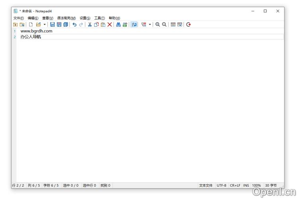The image size is (299, 199).
Task: Click the 选中 0 / 0 status entry
Action: coord(71,185)
